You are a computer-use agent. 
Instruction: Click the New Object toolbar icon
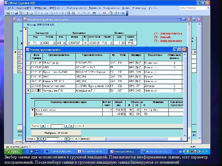[115, 13]
